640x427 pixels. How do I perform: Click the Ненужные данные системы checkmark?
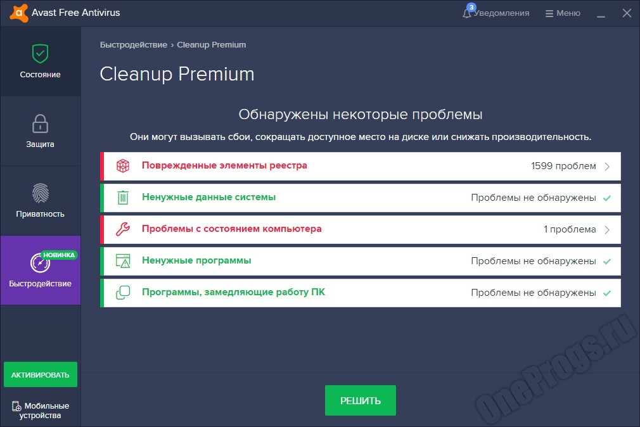[x=606, y=198]
